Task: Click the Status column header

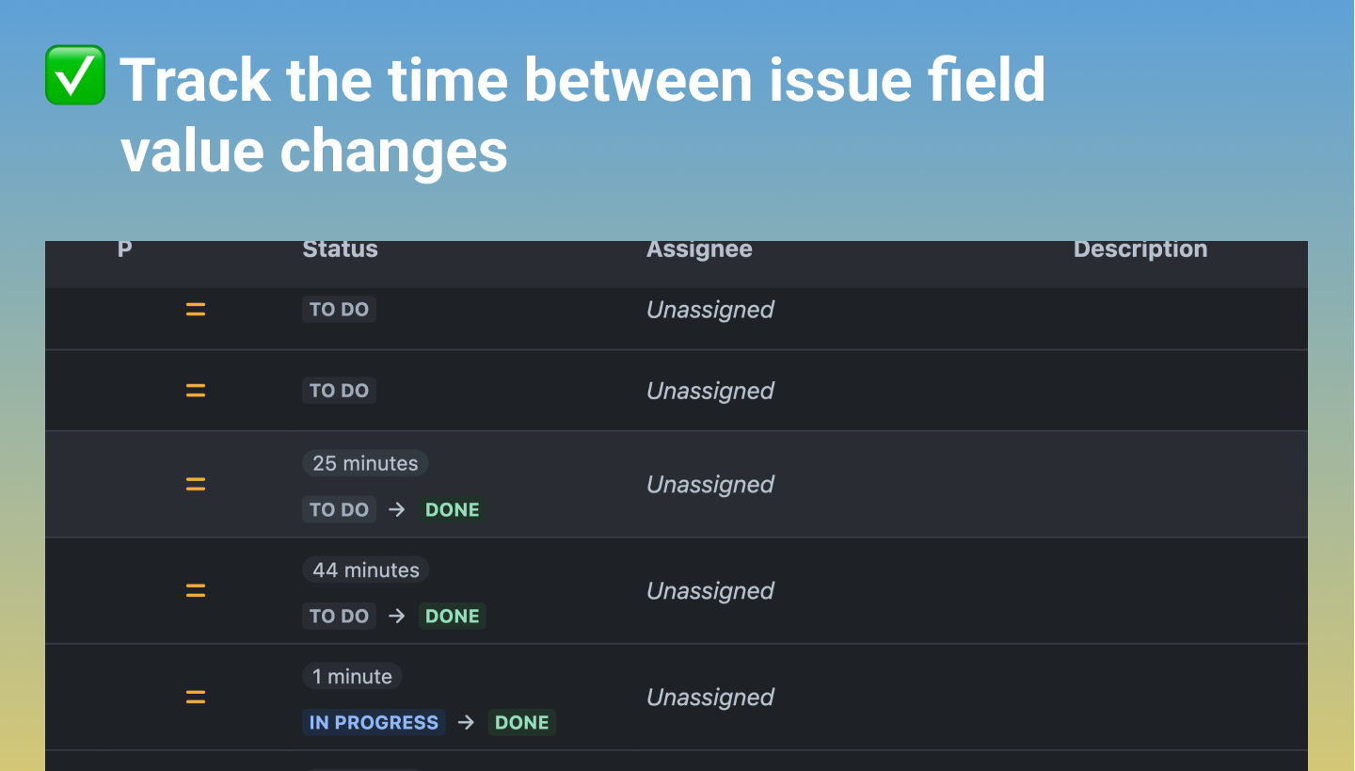Action: pyautogui.click(x=340, y=249)
